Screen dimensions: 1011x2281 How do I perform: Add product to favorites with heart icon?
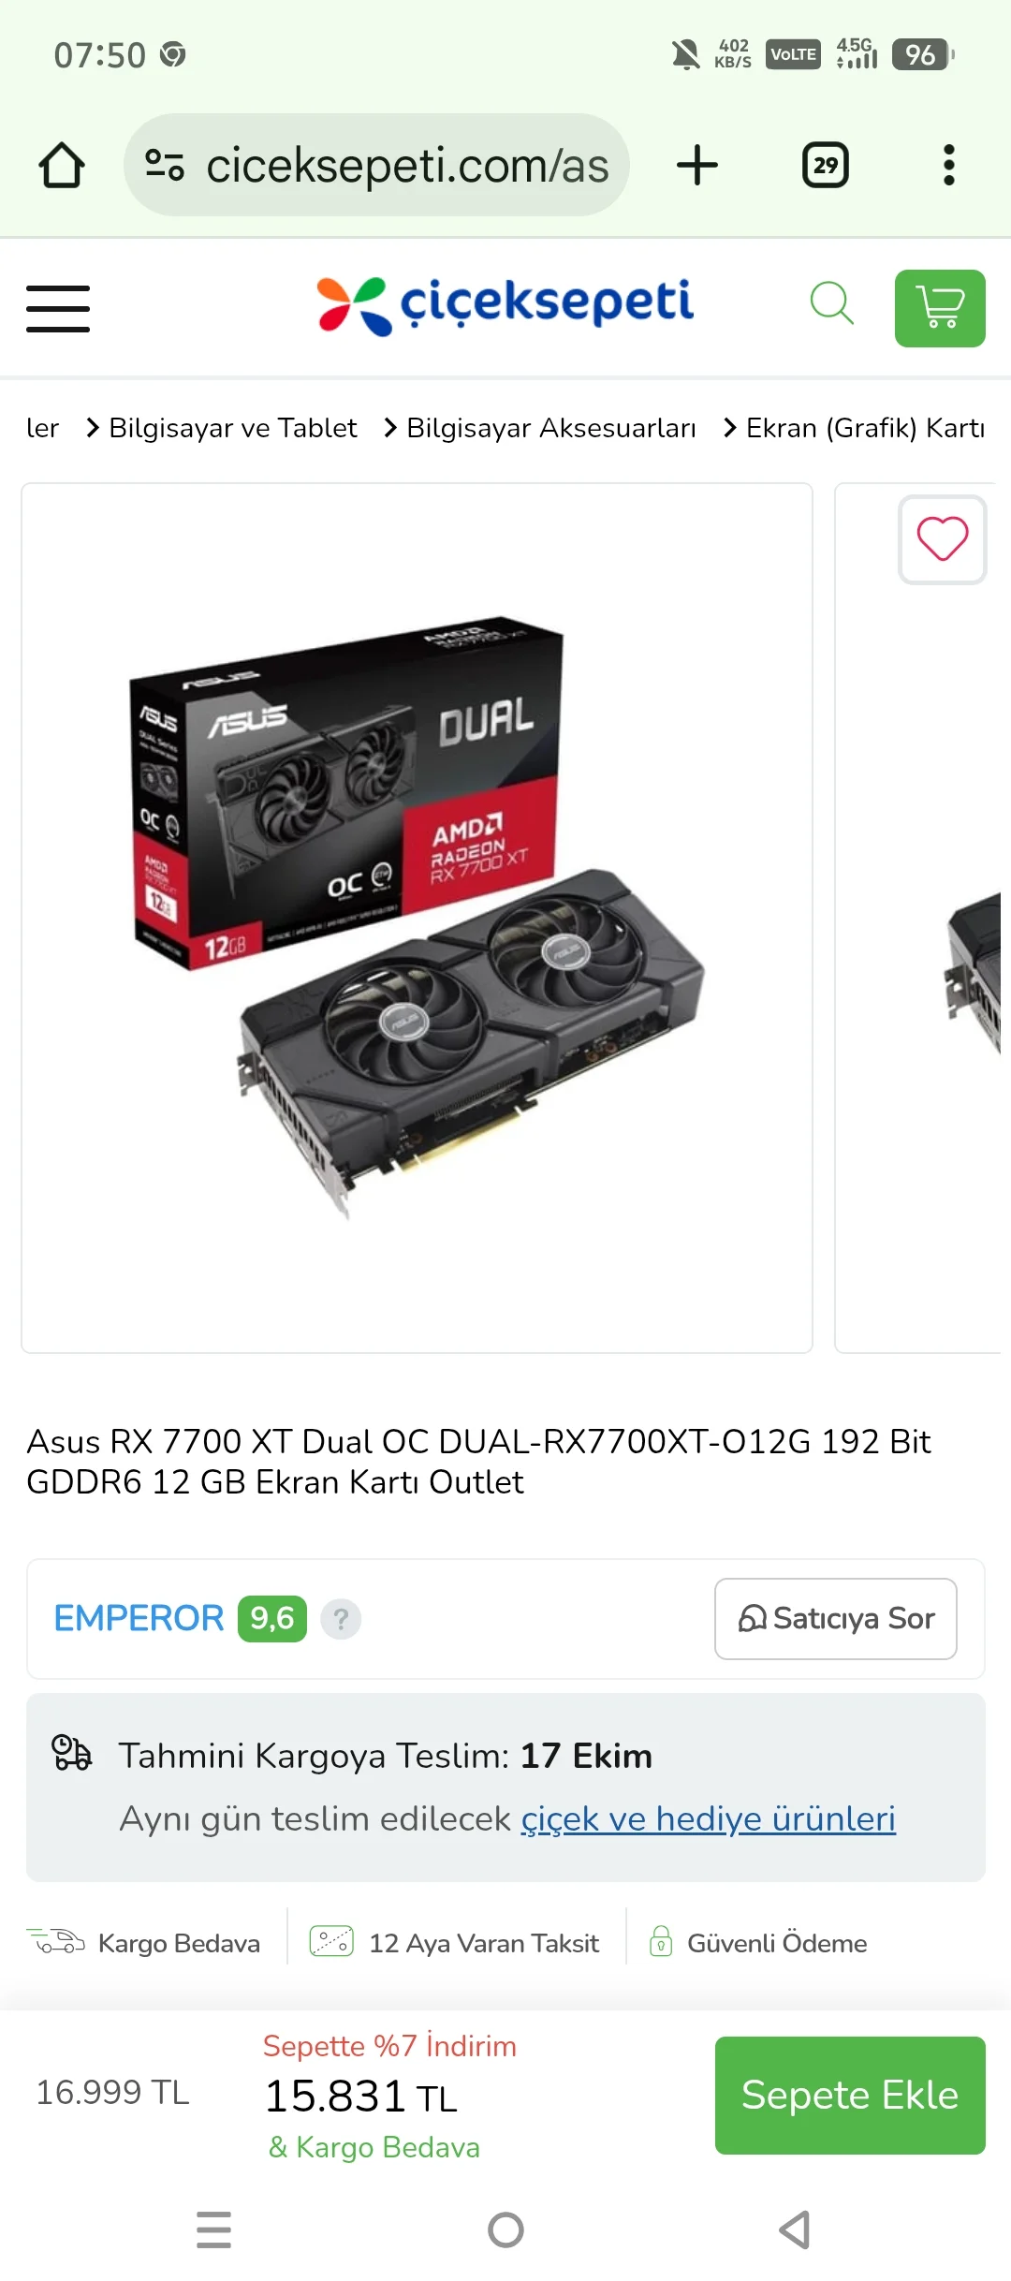coord(942,539)
